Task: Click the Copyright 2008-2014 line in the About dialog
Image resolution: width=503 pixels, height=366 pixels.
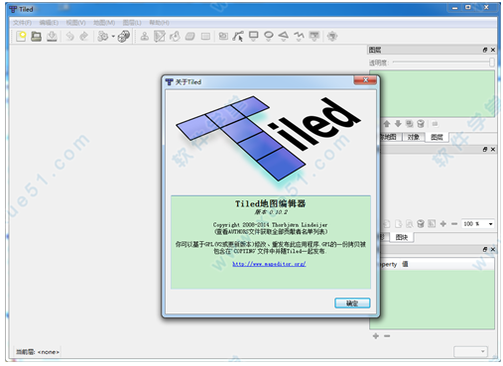Action: click(270, 225)
